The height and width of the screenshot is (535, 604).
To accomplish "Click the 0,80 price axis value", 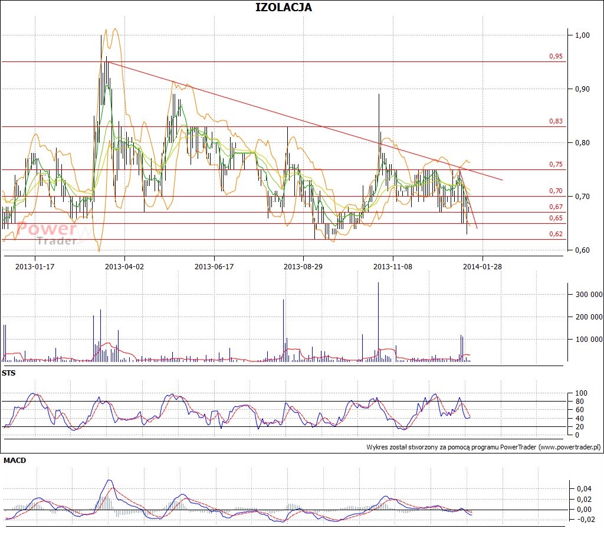I will point(582,143).
